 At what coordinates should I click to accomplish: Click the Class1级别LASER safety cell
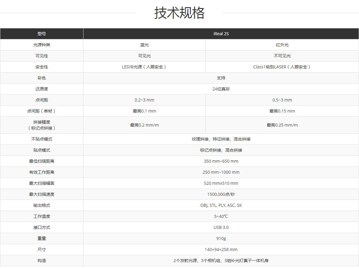(x=282, y=67)
